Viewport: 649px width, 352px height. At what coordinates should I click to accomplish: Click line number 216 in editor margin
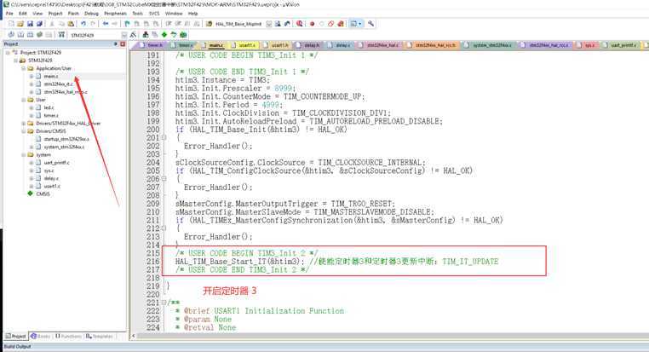coord(153,262)
